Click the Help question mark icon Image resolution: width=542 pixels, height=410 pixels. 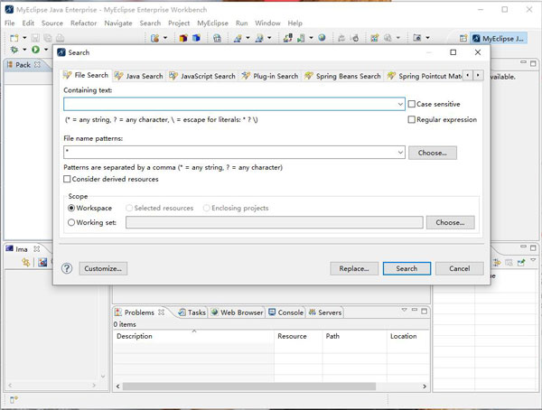pyautogui.click(x=67, y=268)
